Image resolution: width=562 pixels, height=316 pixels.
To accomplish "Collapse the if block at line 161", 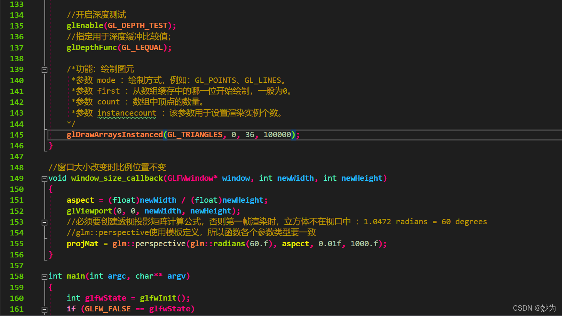I will pos(44,309).
